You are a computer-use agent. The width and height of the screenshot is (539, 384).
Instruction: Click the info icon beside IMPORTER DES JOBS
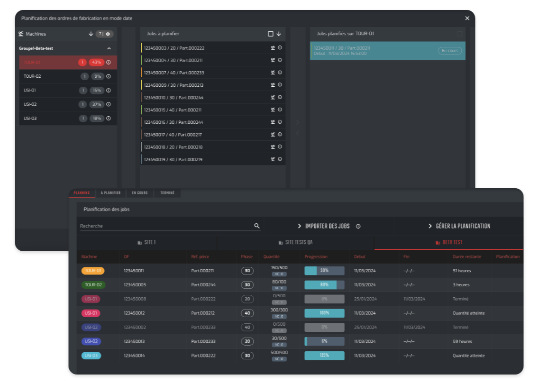coord(358,226)
